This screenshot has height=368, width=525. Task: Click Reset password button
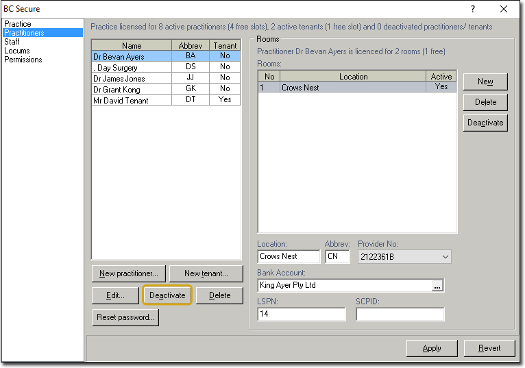point(126,317)
